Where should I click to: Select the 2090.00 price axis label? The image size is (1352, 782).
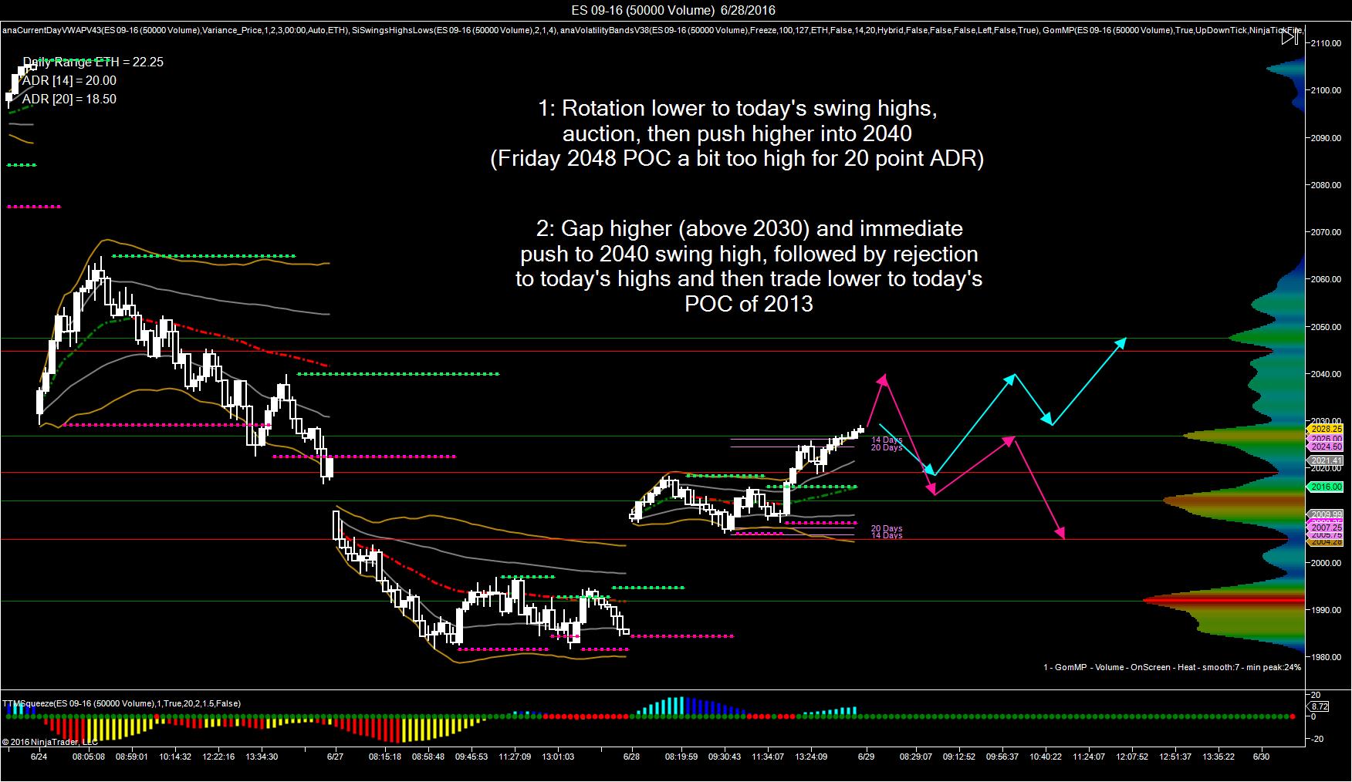pos(1326,138)
